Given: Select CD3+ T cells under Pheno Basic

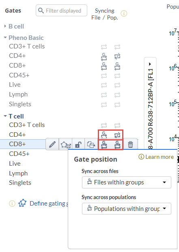Looking at the screenshot, I should click(27, 46).
